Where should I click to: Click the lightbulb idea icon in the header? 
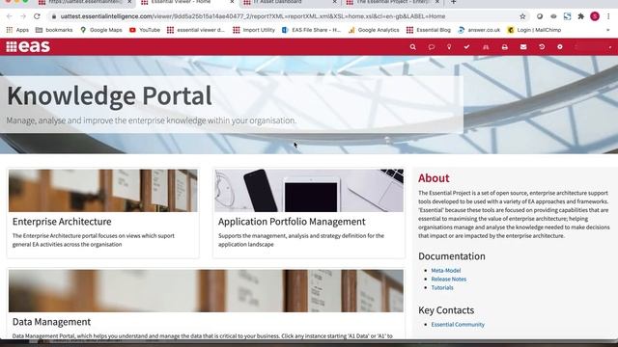tap(449, 47)
